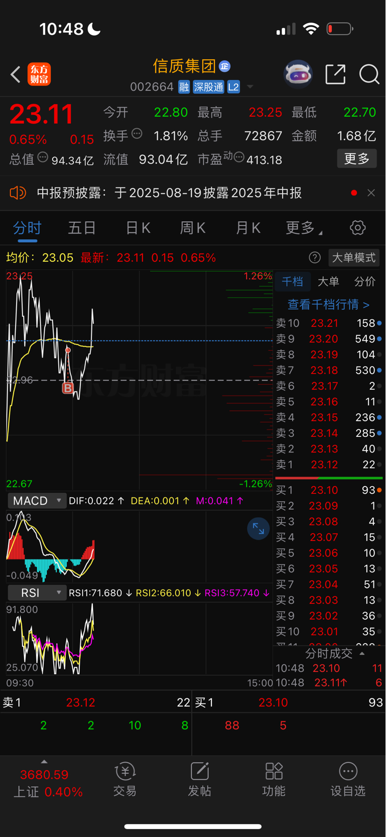Select the 大单 tab

click(328, 282)
